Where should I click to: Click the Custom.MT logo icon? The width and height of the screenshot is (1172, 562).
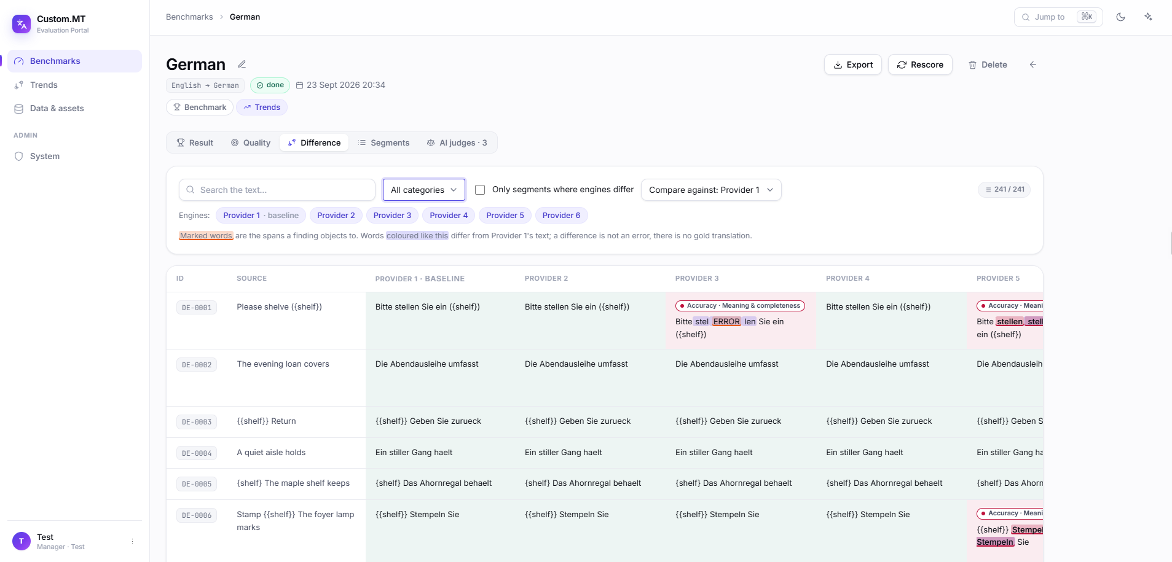point(22,24)
